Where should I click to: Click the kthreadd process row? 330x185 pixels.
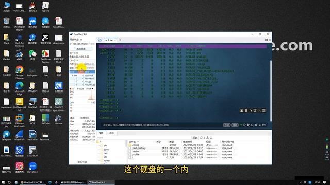click(82, 78)
